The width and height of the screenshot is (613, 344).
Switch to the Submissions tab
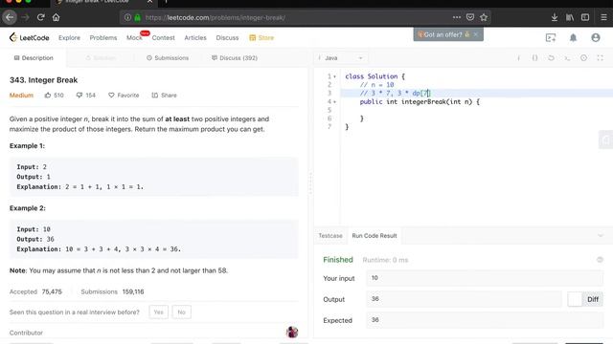(168, 57)
